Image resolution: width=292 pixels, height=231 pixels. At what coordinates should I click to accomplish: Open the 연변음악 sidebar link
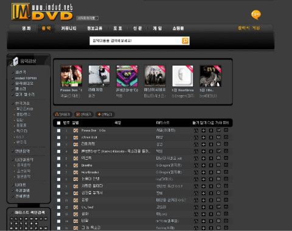click(23, 151)
